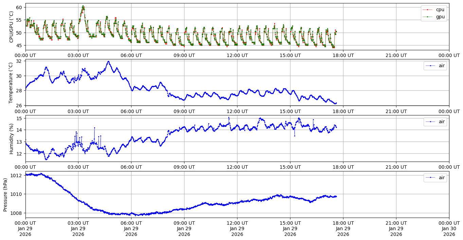
Task: Click the green gpu line sample in legend
Action: pyautogui.click(x=428, y=17)
